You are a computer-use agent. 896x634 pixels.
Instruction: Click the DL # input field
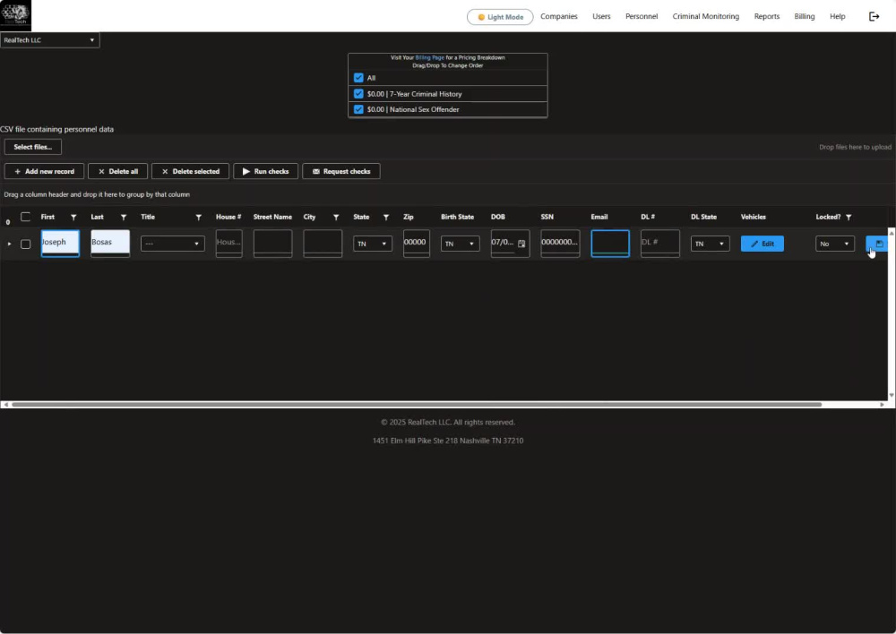pos(660,244)
